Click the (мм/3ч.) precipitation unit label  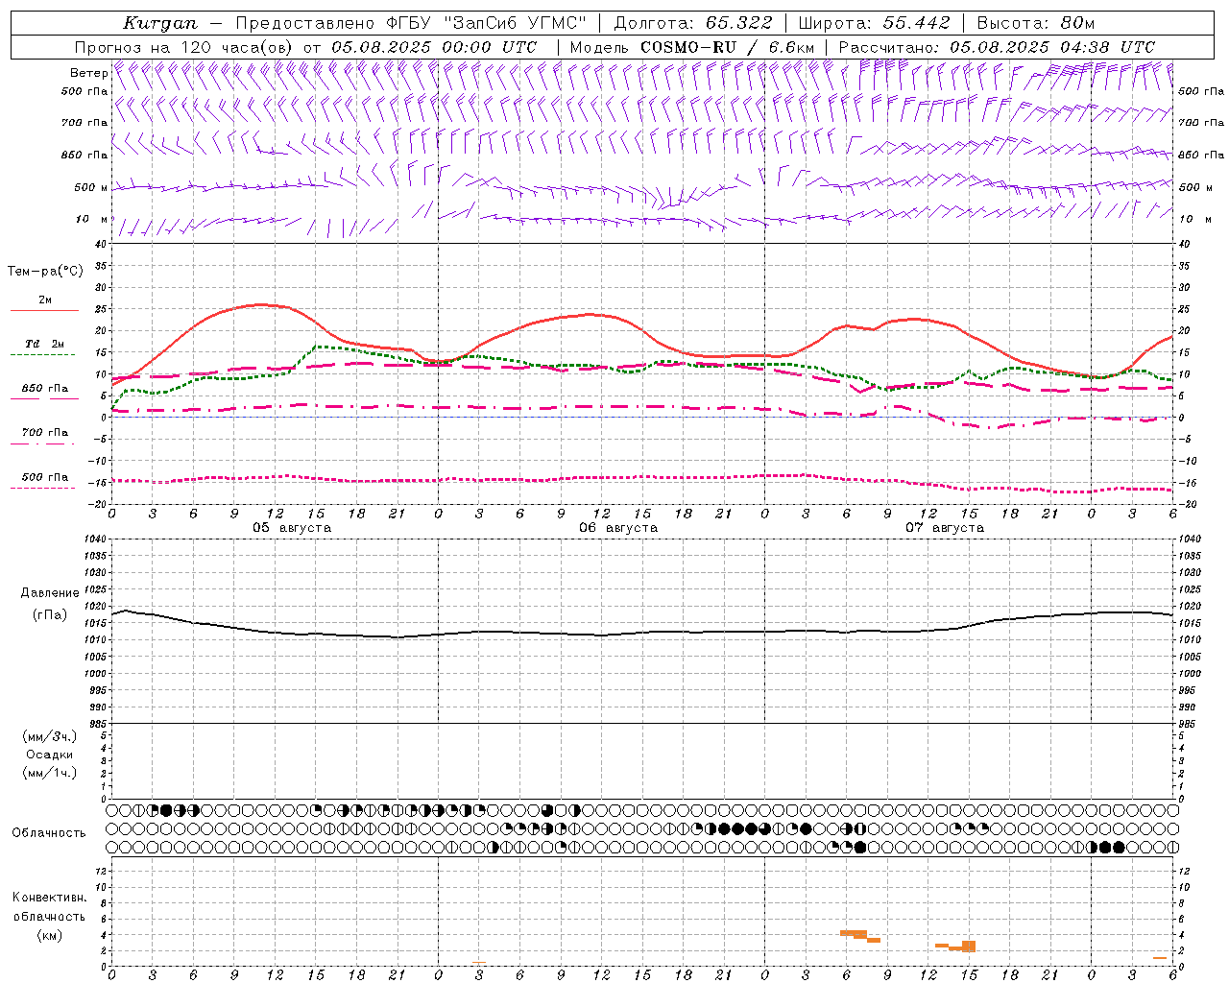[x=50, y=736]
